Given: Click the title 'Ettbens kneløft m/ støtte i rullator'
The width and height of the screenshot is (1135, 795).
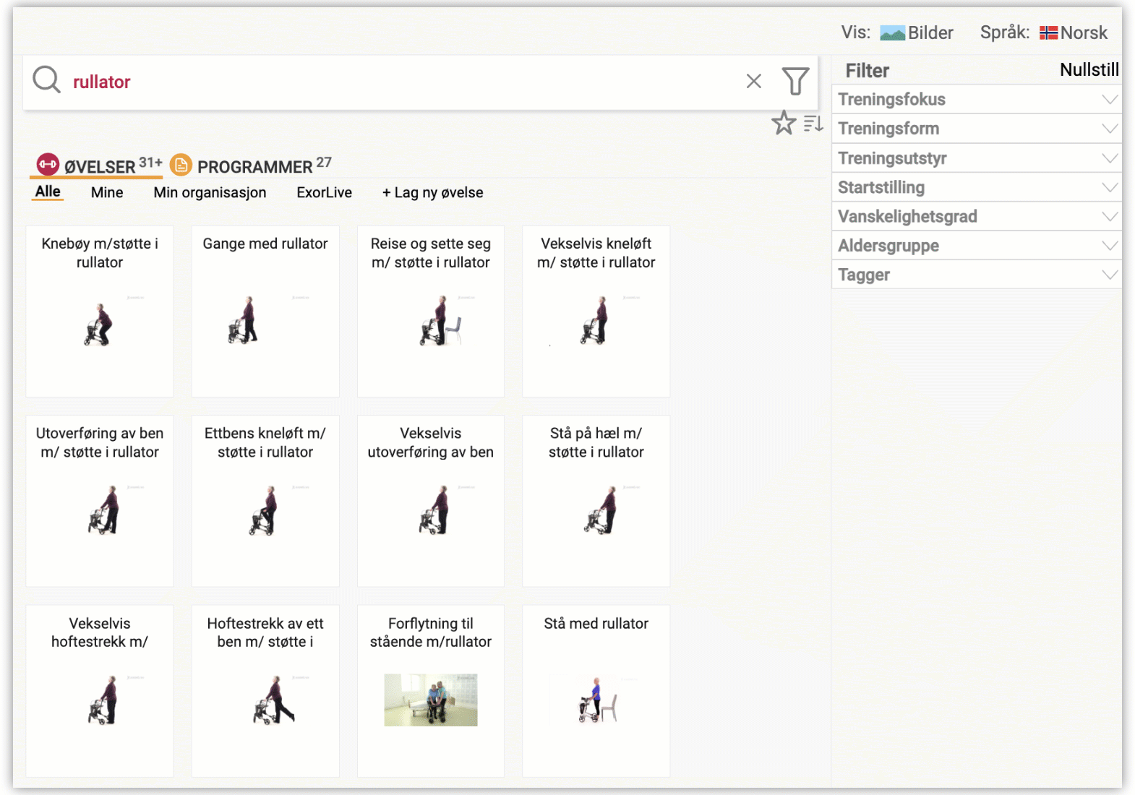Looking at the screenshot, I should [x=265, y=442].
